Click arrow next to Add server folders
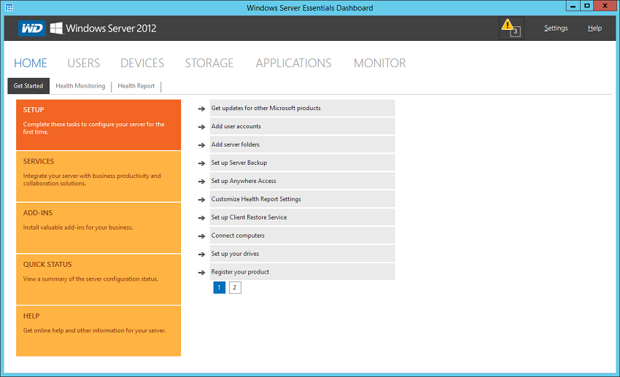Screen dimensions: 620x377 (x=201, y=145)
